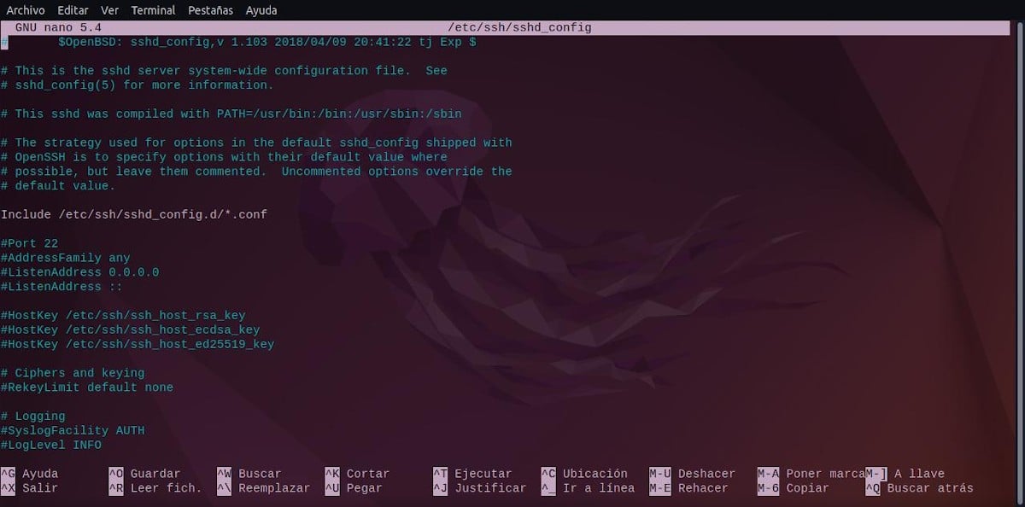Open the Ayuda menu

click(x=261, y=10)
